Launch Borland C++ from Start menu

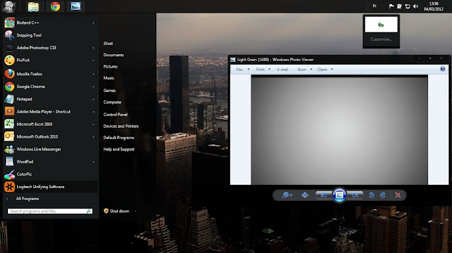[x=50, y=23]
